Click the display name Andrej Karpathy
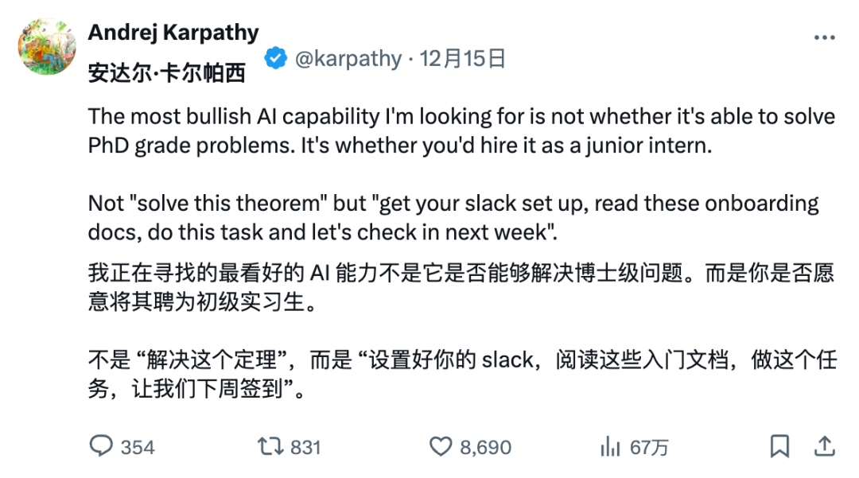Screen dimensions: 859x478 coord(173,32)
